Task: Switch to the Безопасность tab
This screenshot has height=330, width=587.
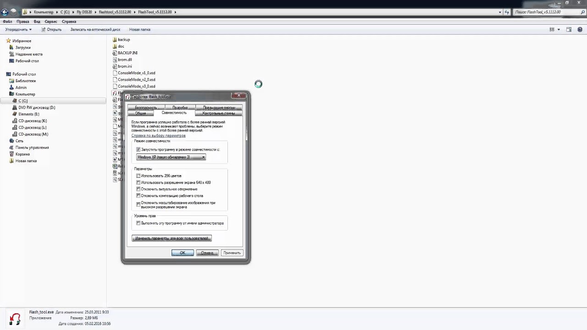Action: 146,108
